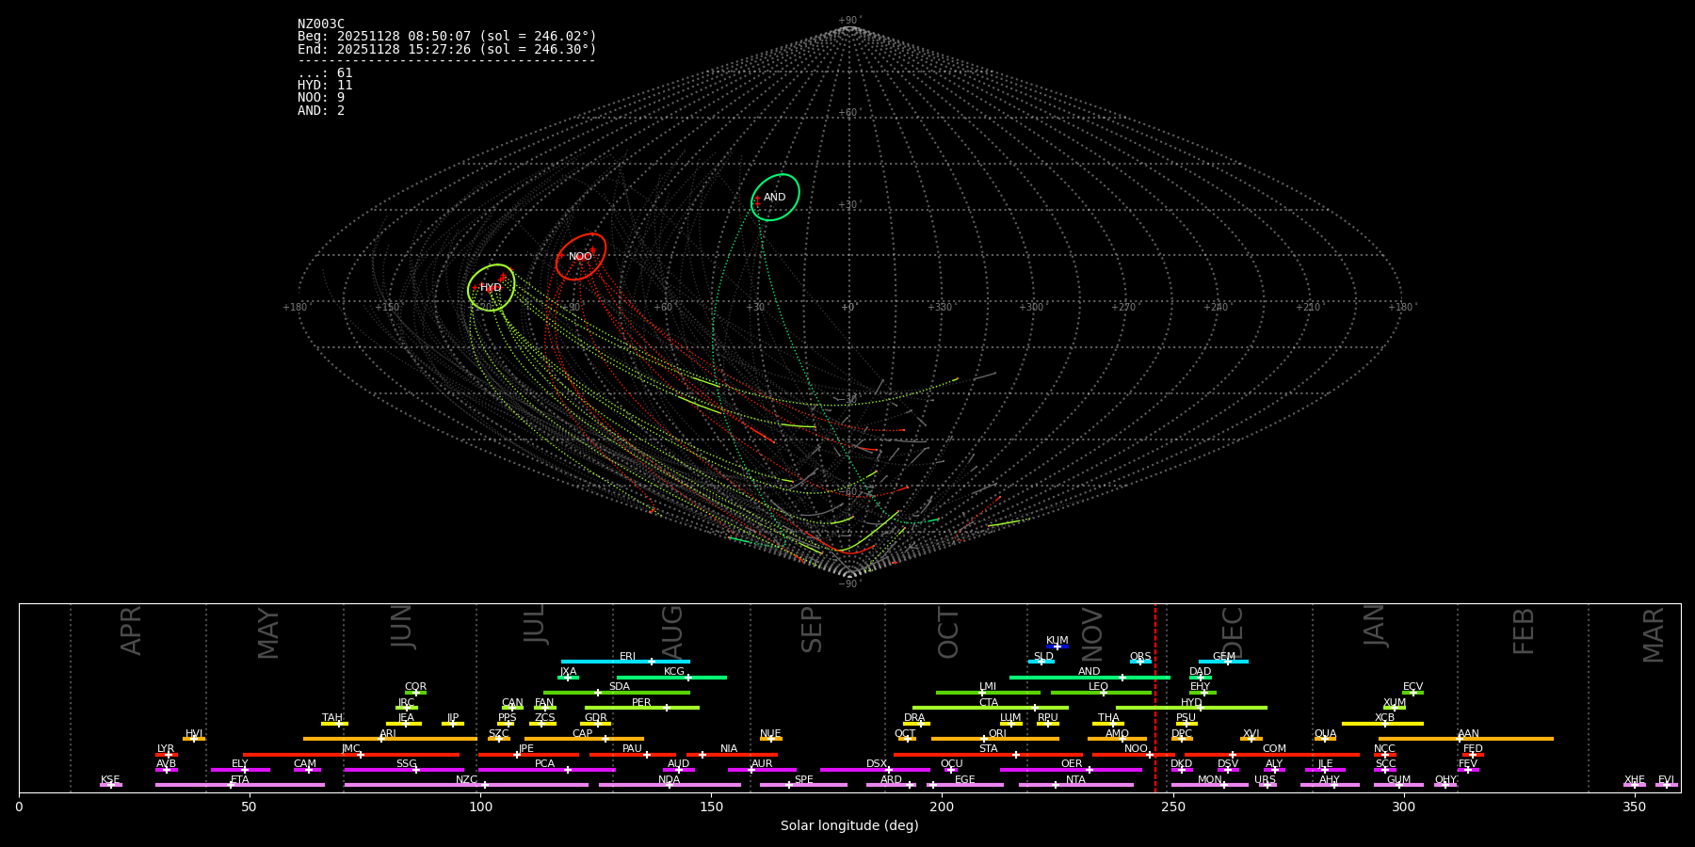Click the 'NOO: 9' count in legend

pyautogui.click(x=321, y=98)
